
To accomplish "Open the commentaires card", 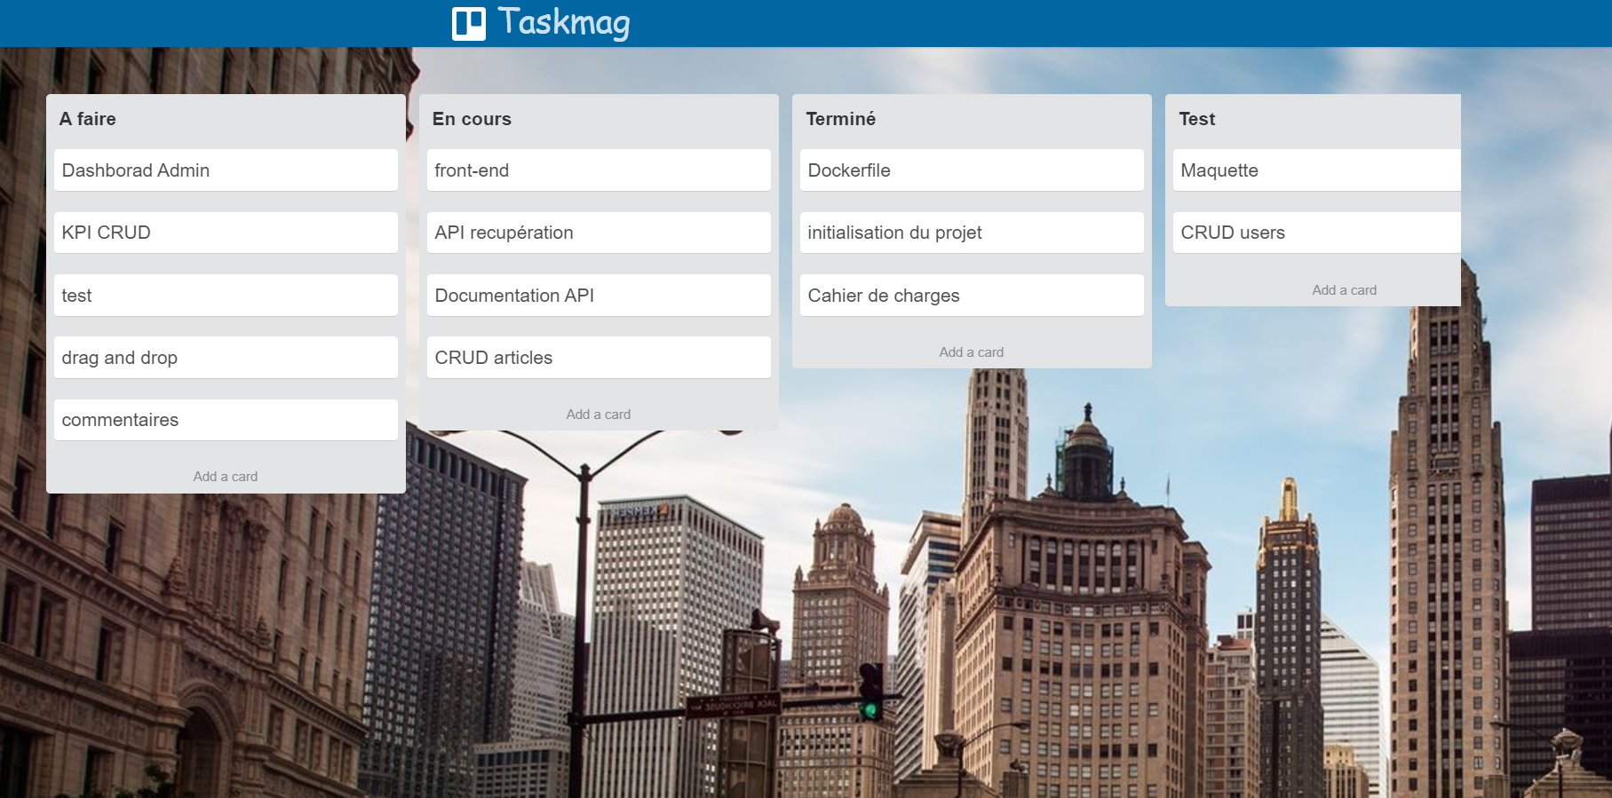I will click(x=226, y=420).
